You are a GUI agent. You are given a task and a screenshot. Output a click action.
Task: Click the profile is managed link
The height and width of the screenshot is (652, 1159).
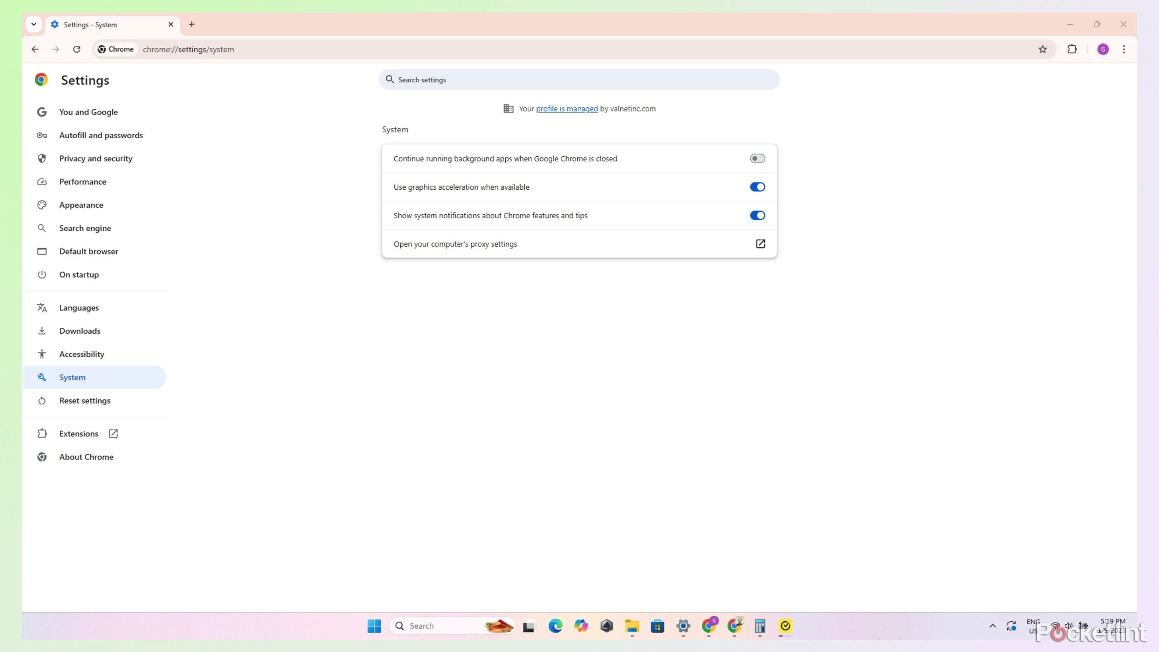tap(566, 109)
